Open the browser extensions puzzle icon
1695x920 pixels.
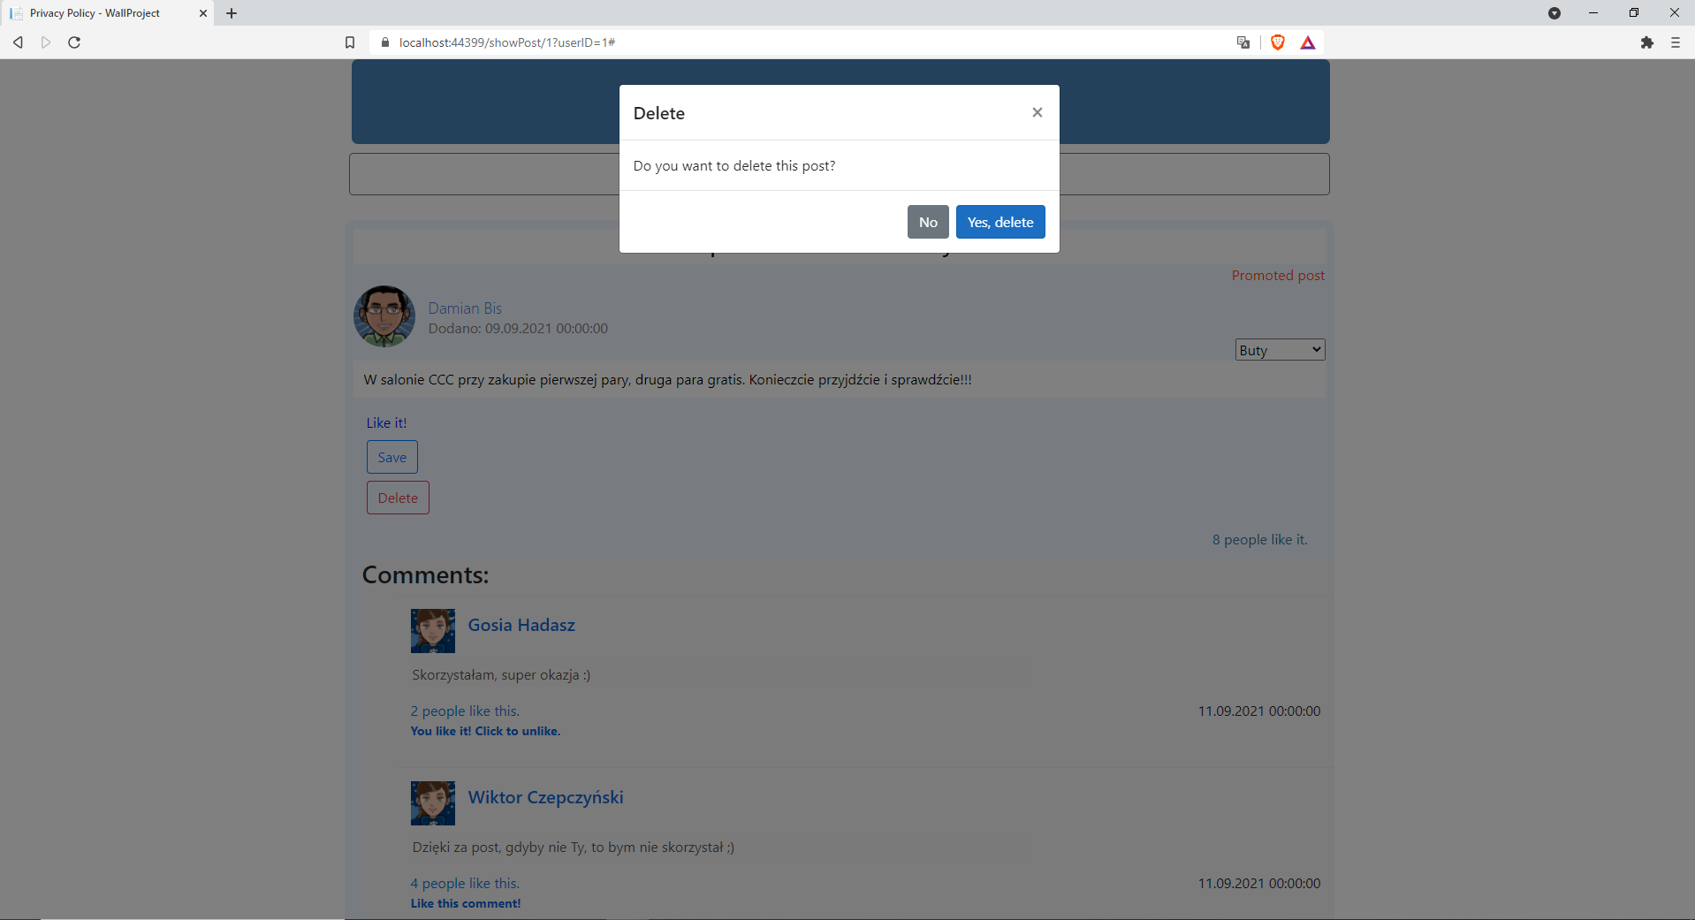click(x=1647, y=42)
